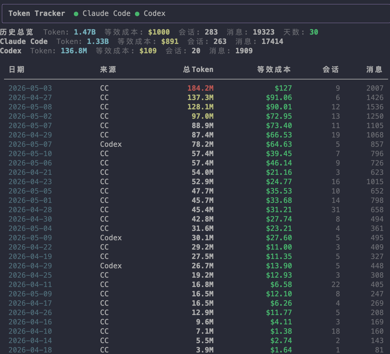Click Codex token total 136.8M
The height and width of the screenshot is (354, 390).
(x=74, y=51)
